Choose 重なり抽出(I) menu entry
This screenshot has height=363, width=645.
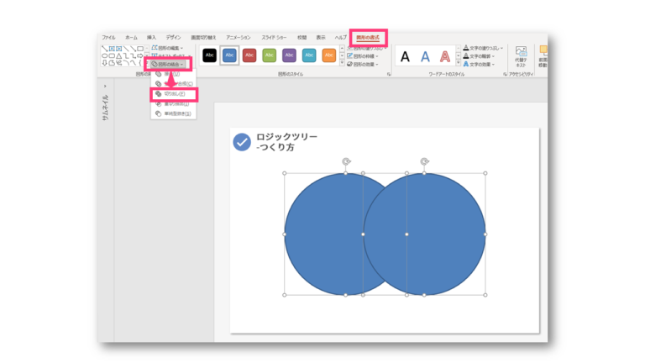point(174,104)
